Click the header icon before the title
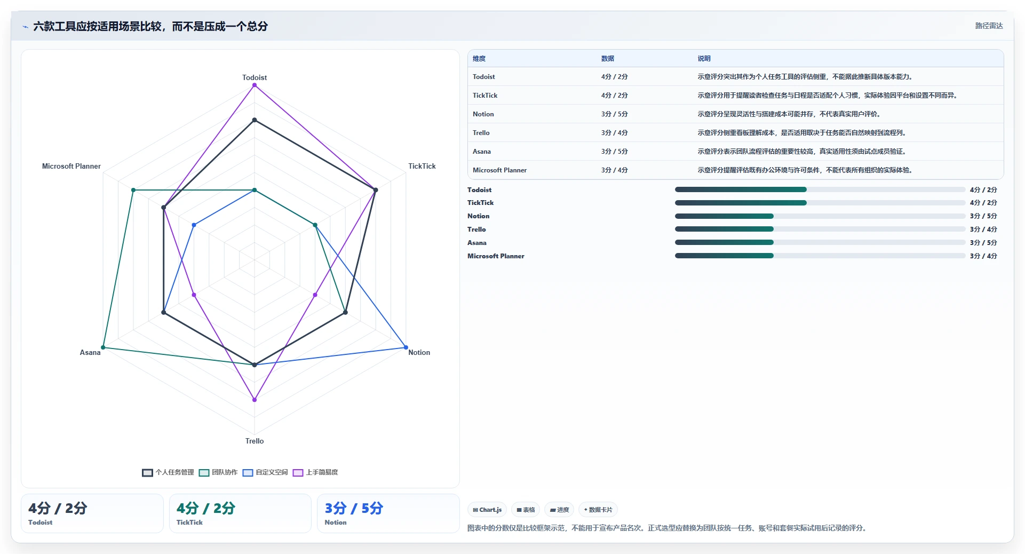Viewport: 1025px width, 554px height. pos(25,27)
